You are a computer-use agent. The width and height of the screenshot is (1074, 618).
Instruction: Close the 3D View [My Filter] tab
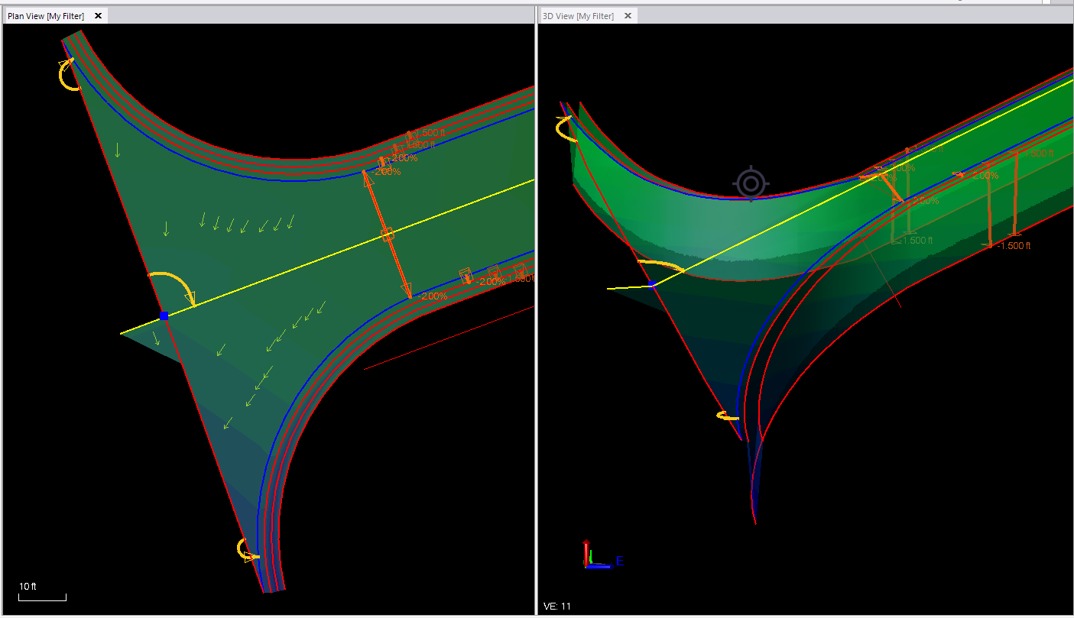pyautogui.click(x=628, y=16)
